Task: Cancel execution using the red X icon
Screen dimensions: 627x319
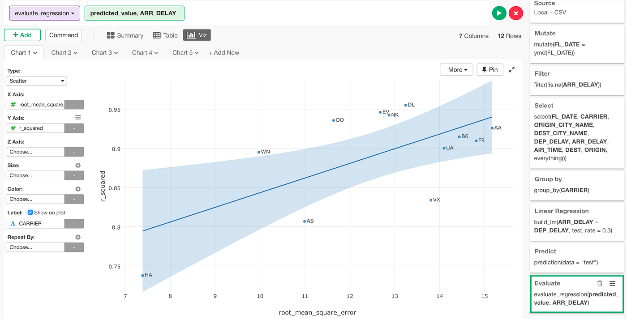Action: pyautogui.click(x=516, y=13)
